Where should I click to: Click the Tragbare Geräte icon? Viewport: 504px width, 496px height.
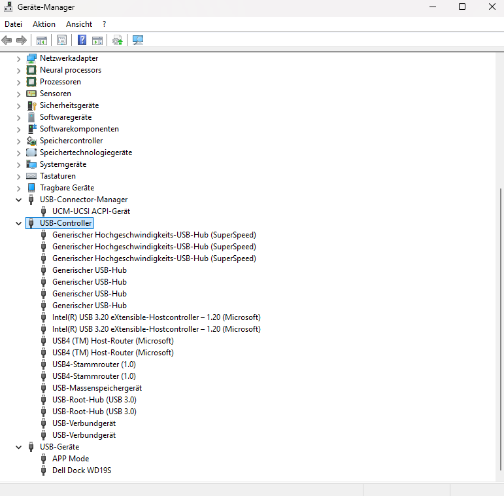[31, 188]
